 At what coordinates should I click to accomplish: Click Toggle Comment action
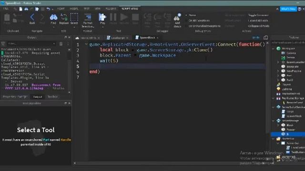point(258,15)
